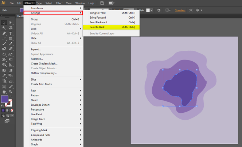Open the Arrange Documents dropdown

coord(112,3)
